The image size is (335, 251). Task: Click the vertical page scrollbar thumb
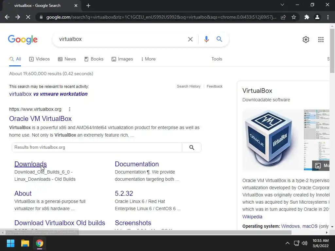[332, 51]
